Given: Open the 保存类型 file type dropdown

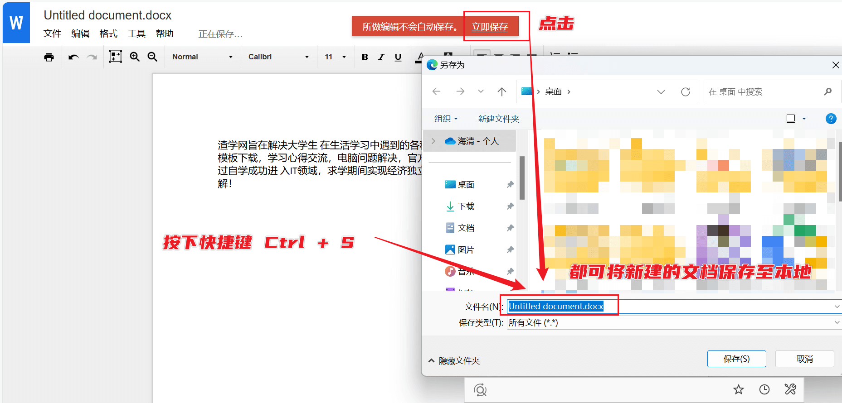Looking at the screenshot, I should tap(674, 322).
